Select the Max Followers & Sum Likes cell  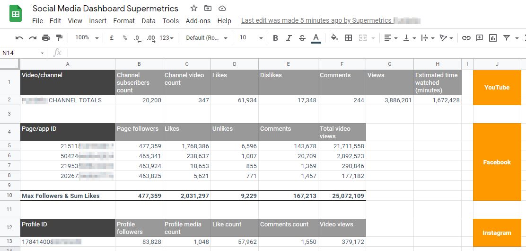click(x=68, y=196)
